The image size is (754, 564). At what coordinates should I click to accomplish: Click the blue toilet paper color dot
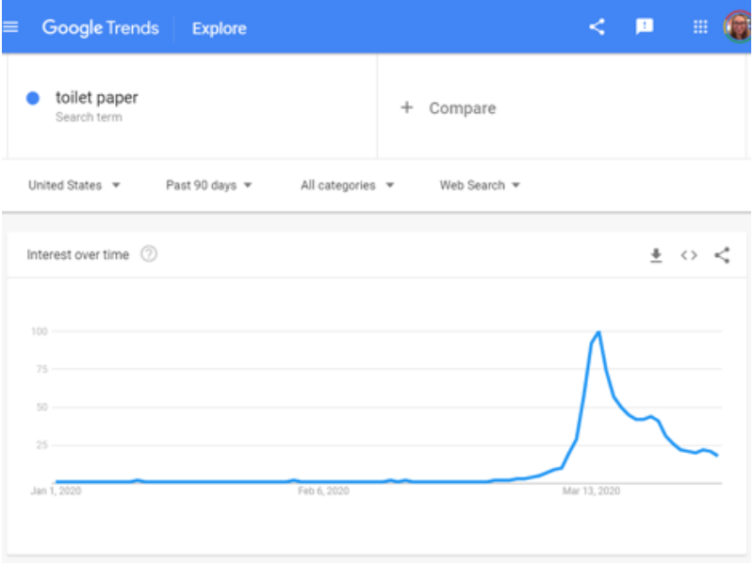coord(33,99)
